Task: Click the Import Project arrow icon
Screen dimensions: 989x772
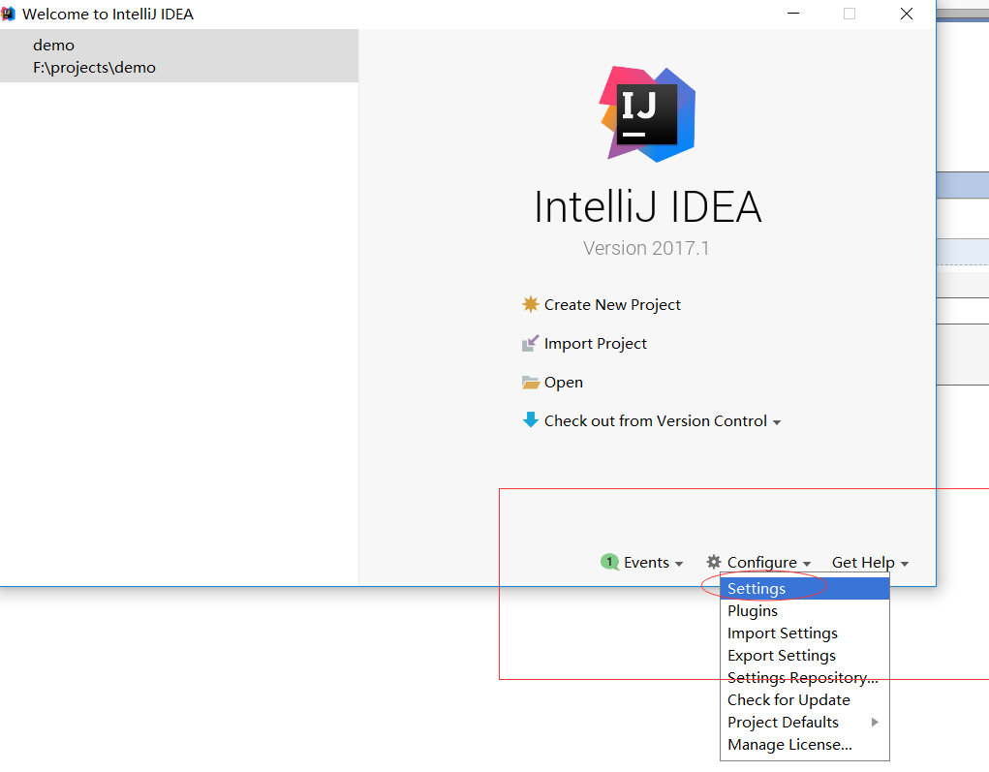Action: [x=531, y=343]
